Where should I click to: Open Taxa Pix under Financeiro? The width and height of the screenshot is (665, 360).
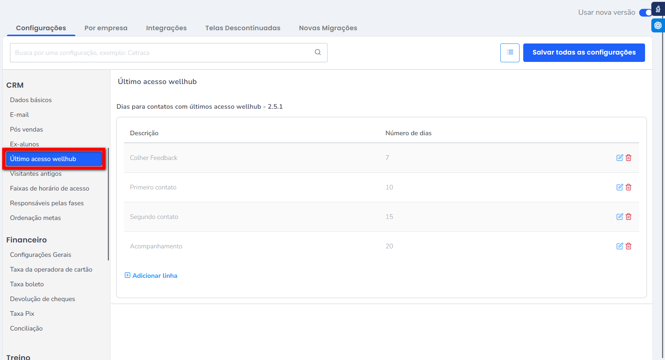click(22, 314)
